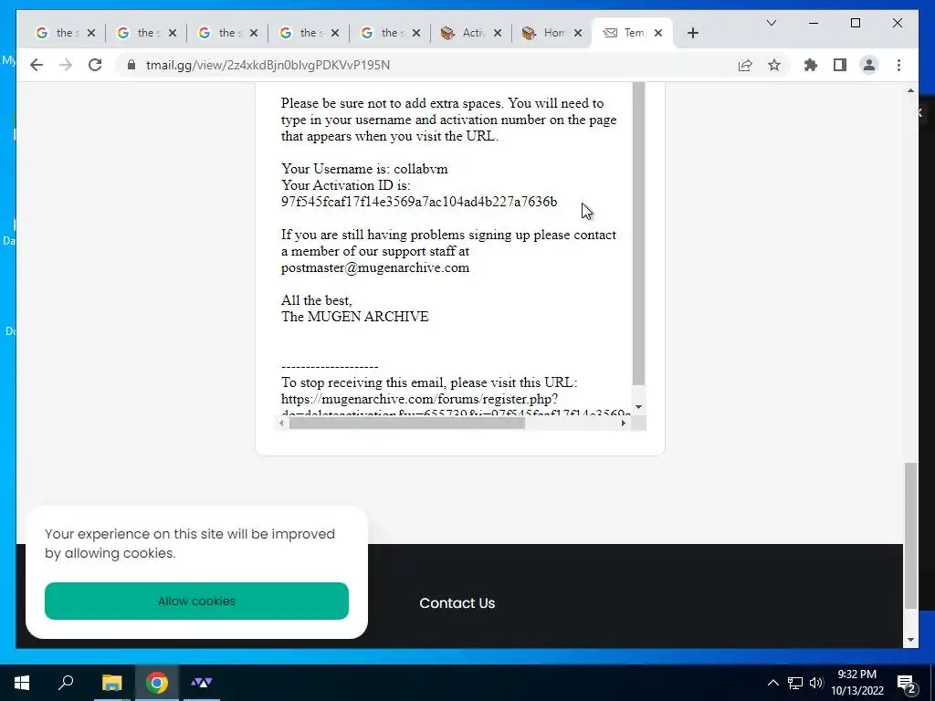Expand the tab search chevron
The image size is (935, 701).
pyautogui.click(x=771, y=23)
